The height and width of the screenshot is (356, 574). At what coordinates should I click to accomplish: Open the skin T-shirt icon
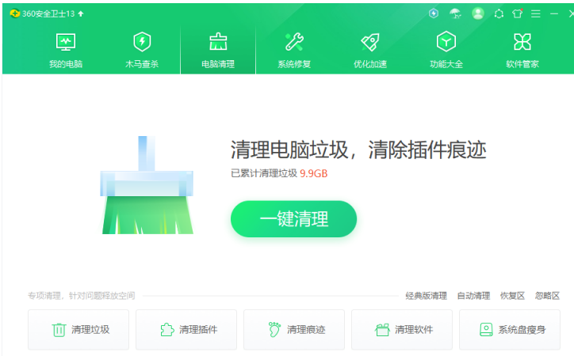click(518, 13)
